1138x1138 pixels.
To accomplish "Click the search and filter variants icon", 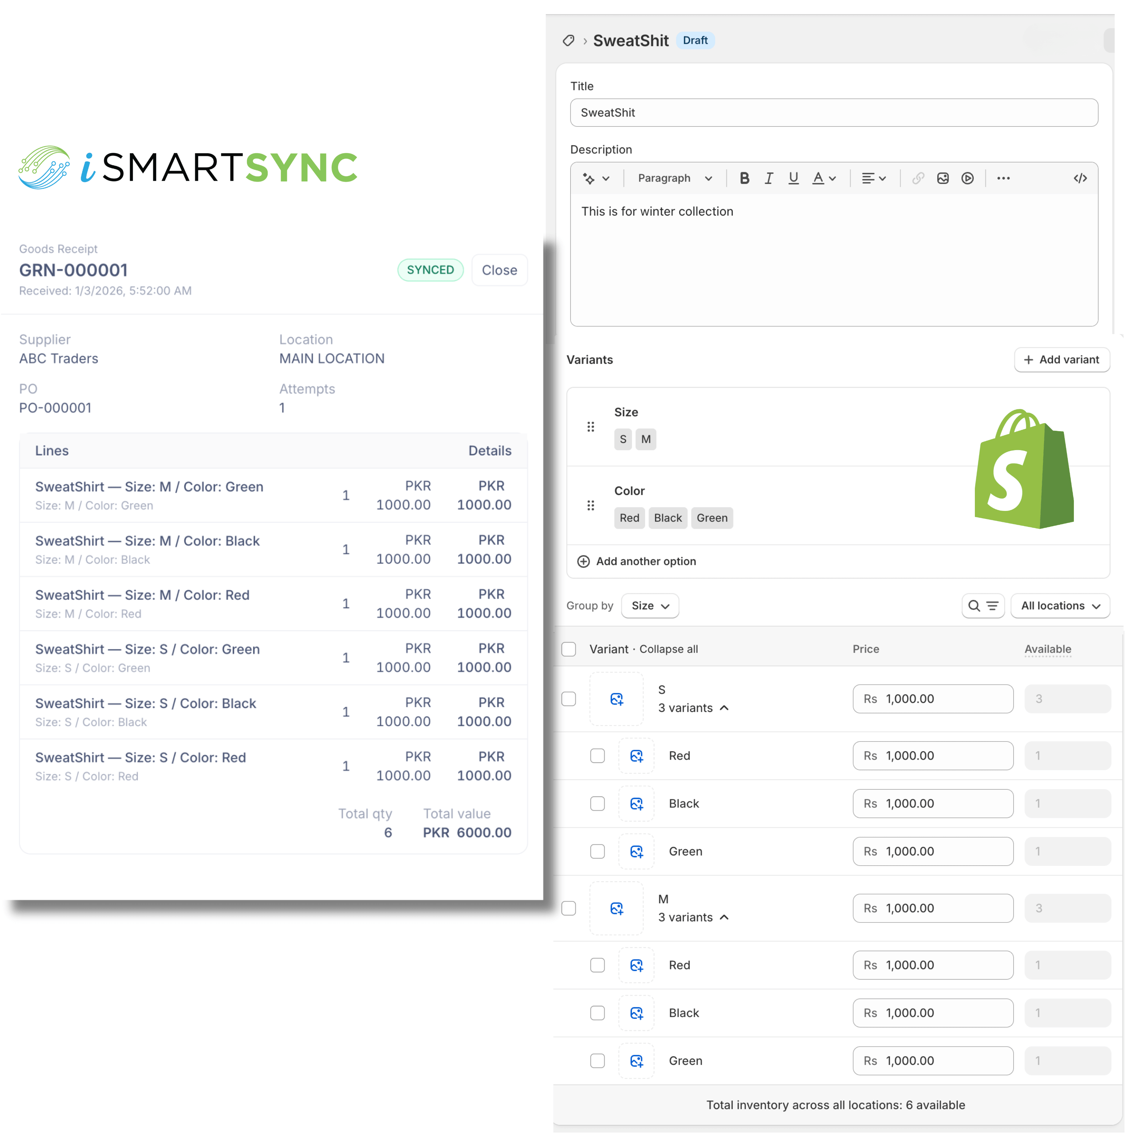I will pos(983,606).
